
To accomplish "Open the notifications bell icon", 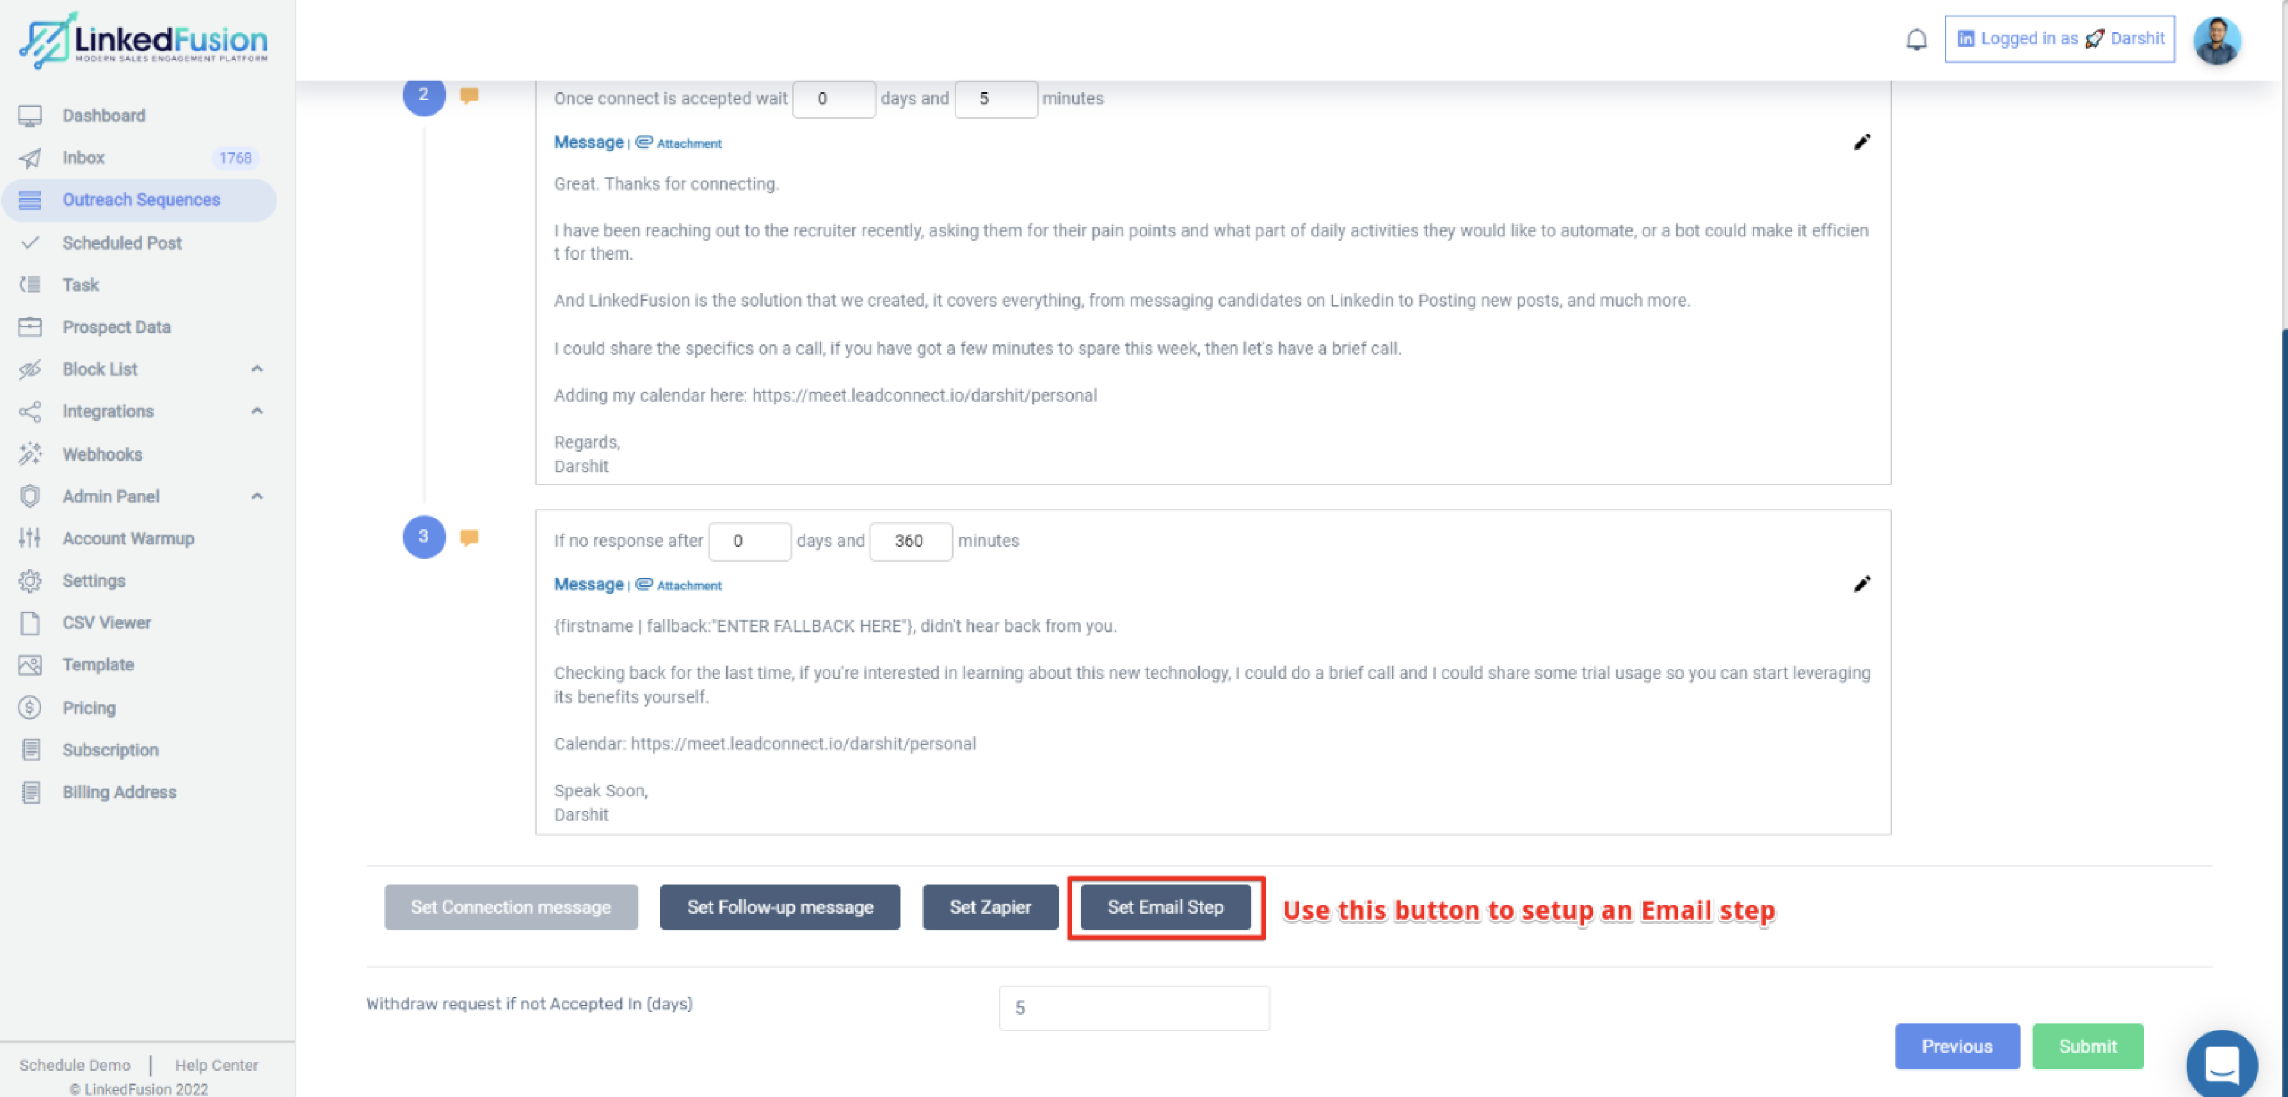I will [1916, 39].
